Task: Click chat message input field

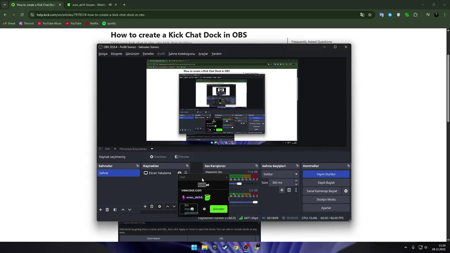Action: pyautogui.click(x=188, y=209)
